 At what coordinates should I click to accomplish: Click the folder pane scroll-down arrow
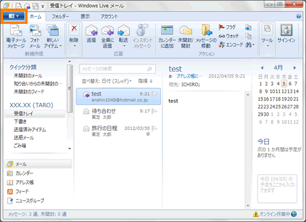[70, 148]
